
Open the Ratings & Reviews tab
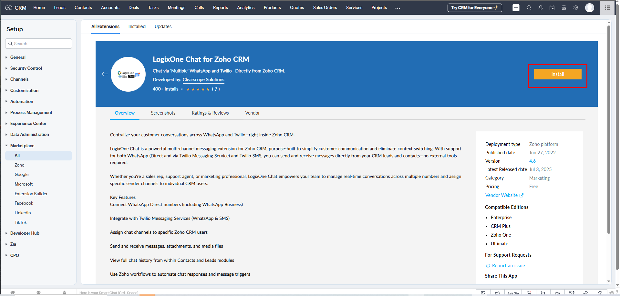click(x=210, y=113)
